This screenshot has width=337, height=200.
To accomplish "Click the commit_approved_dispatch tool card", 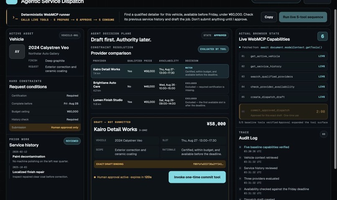I will coord(283,111).
